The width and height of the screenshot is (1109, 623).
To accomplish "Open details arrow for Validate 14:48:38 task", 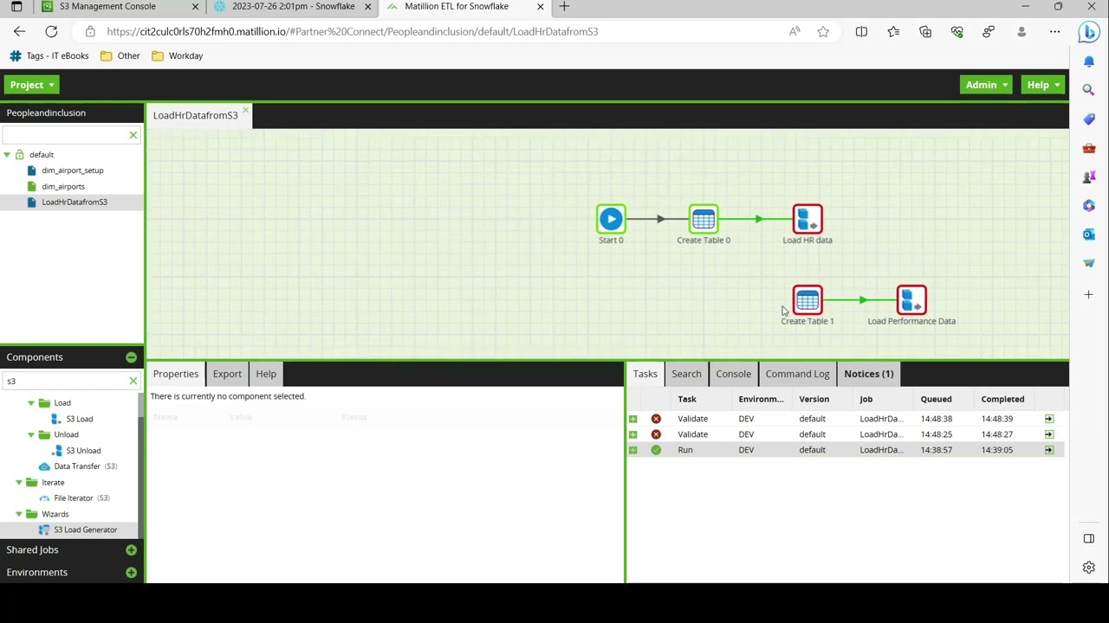I will (x=1049, y=419).
